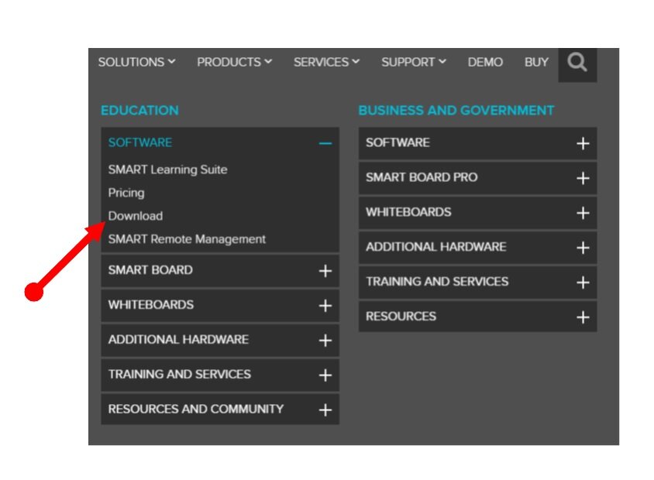This screenshot has width=654, height=480.
Task: Expand Business TRAINING AND SERVICES plus icon
Action: [583, 283]
